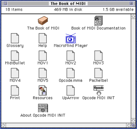The image size is (137, 129).
Task: Select the MidiBullet file icon
Action: point(15,56)
